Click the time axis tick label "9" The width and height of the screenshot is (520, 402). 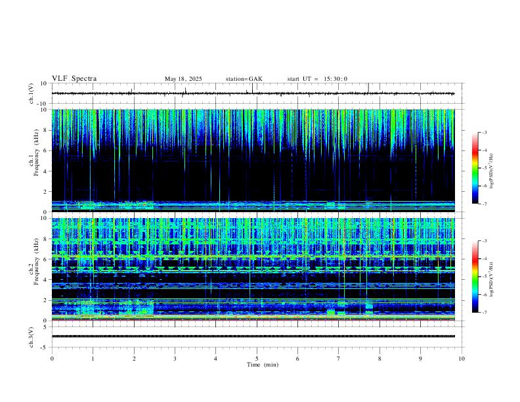coord(420,359)
